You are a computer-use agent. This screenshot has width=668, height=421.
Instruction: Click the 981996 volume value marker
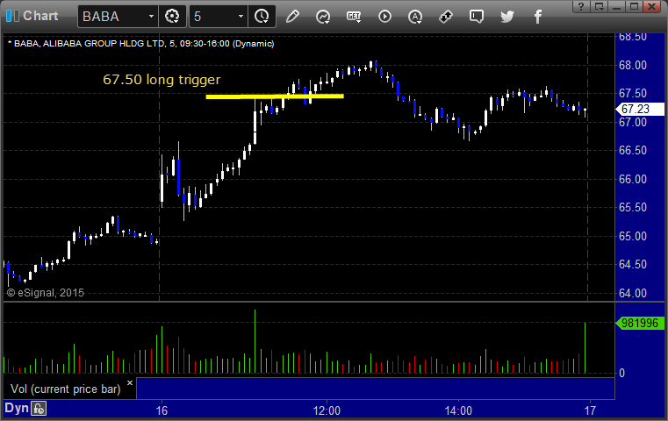pyautogui.click(x=640, y=323)
